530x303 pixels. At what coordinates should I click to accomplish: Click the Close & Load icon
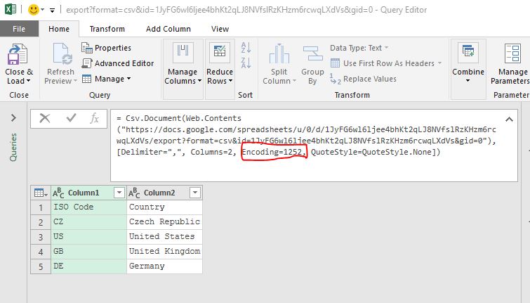click(18, 54)
